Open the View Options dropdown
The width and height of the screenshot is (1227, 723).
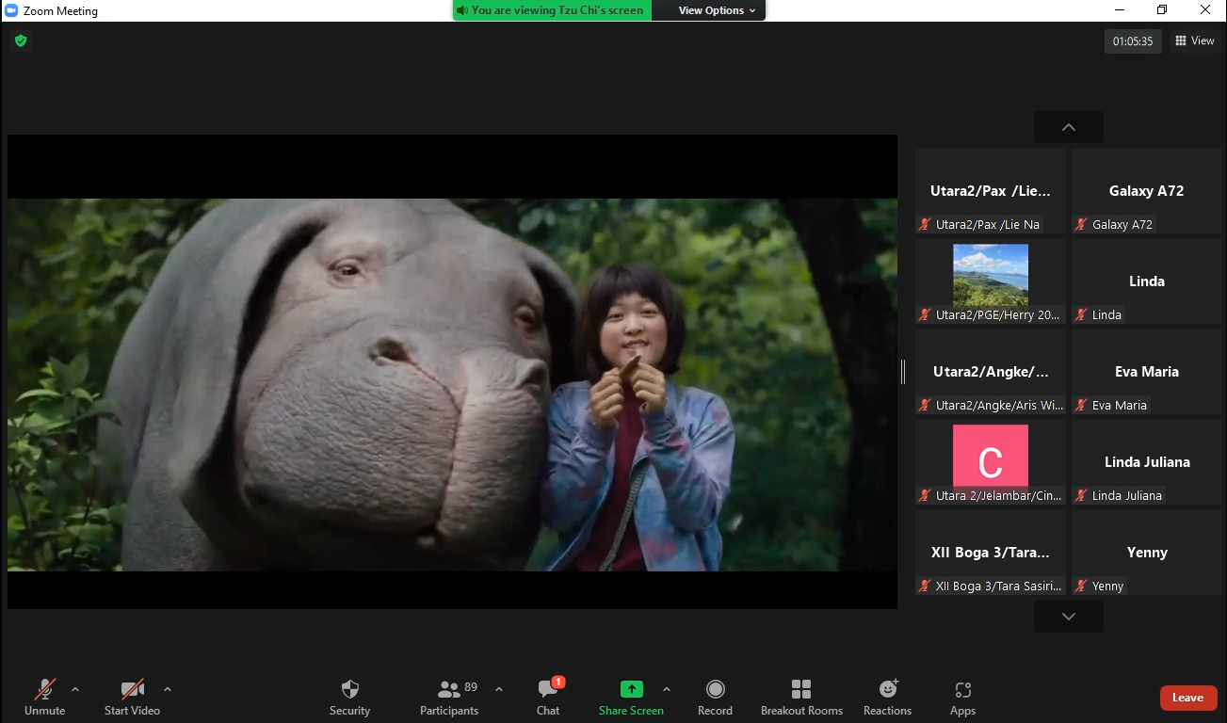(x=717, y=10)
